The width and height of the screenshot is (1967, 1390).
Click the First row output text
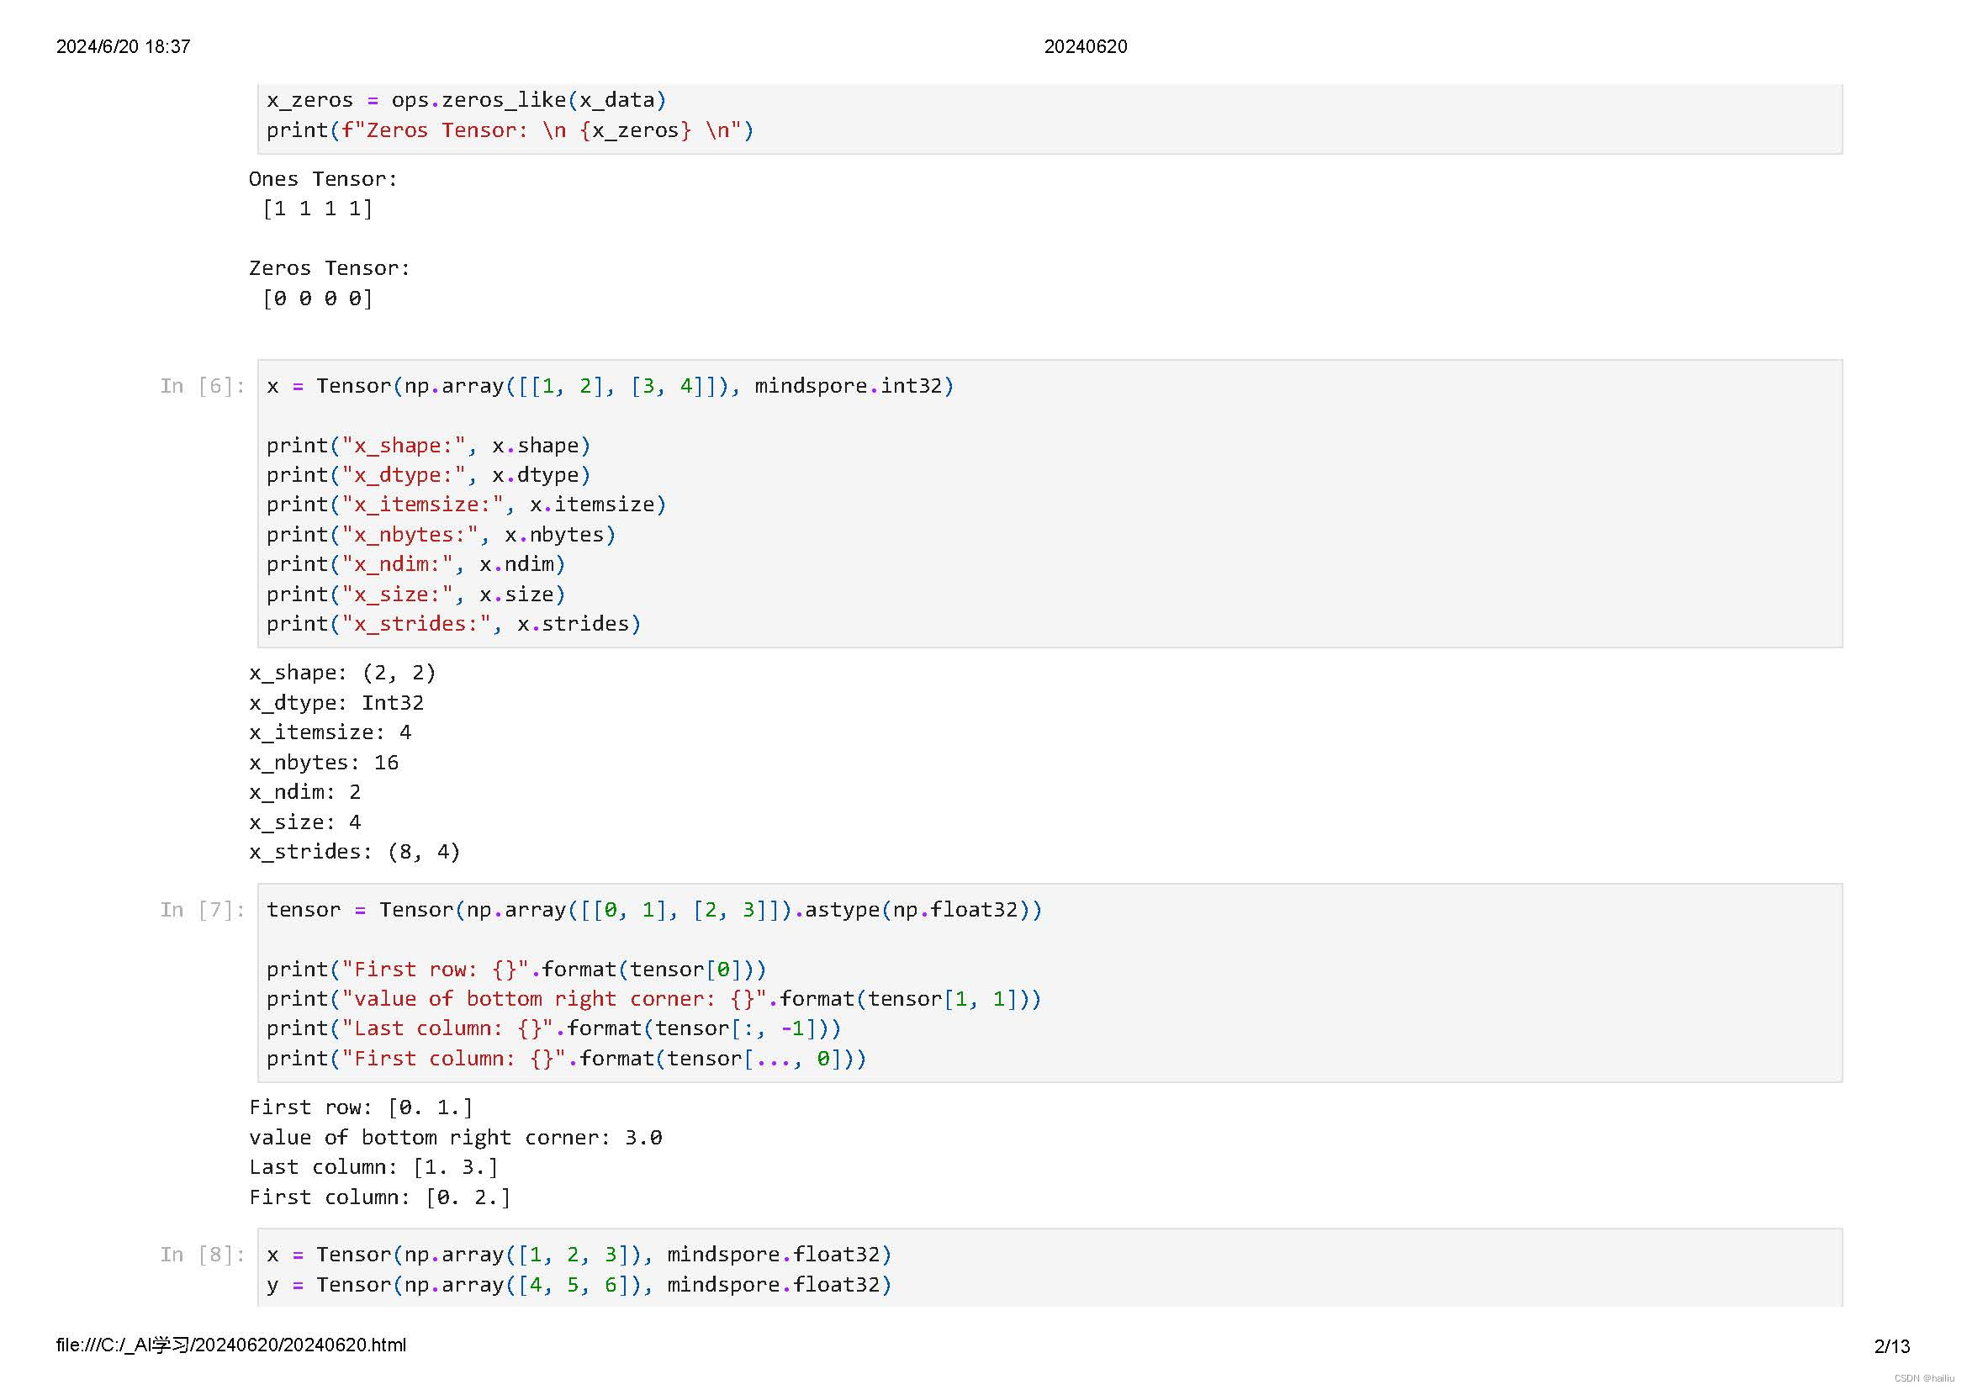click(x=361, y=1107)
